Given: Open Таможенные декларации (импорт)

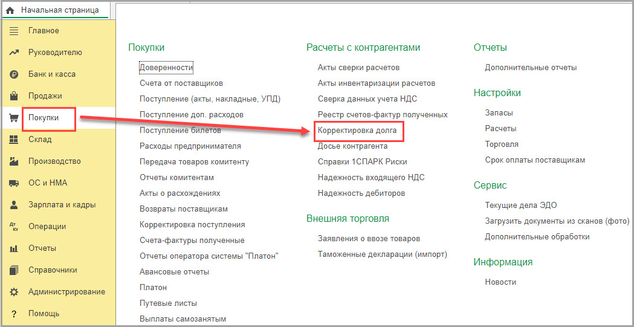Looking at the screenshot, I should [x=383, y=254].
